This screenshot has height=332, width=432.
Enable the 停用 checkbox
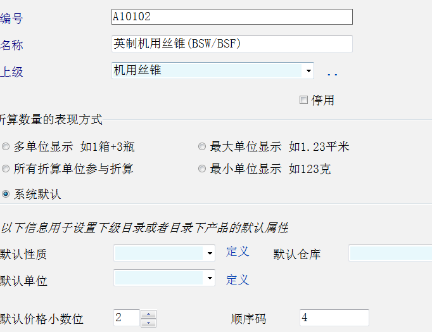[303, 100]
